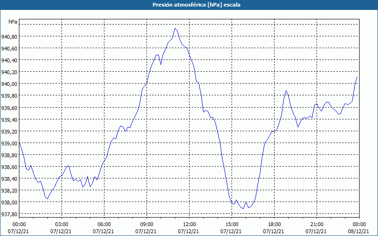Select the 939,80 axis value
This screenshot has height=236, width=378.
[x=9, y=96]
